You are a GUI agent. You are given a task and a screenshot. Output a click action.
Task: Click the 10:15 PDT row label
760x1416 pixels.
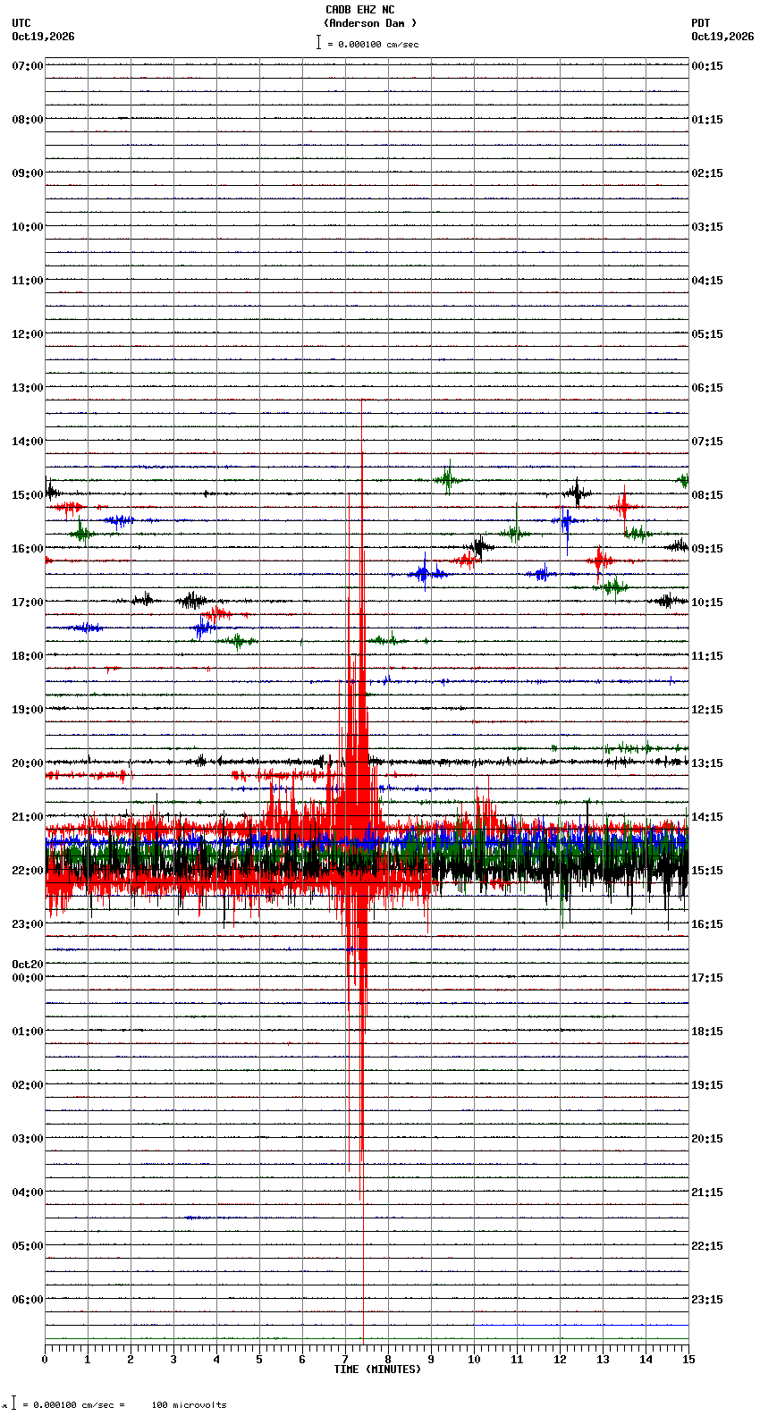click(x=707, y=603)
